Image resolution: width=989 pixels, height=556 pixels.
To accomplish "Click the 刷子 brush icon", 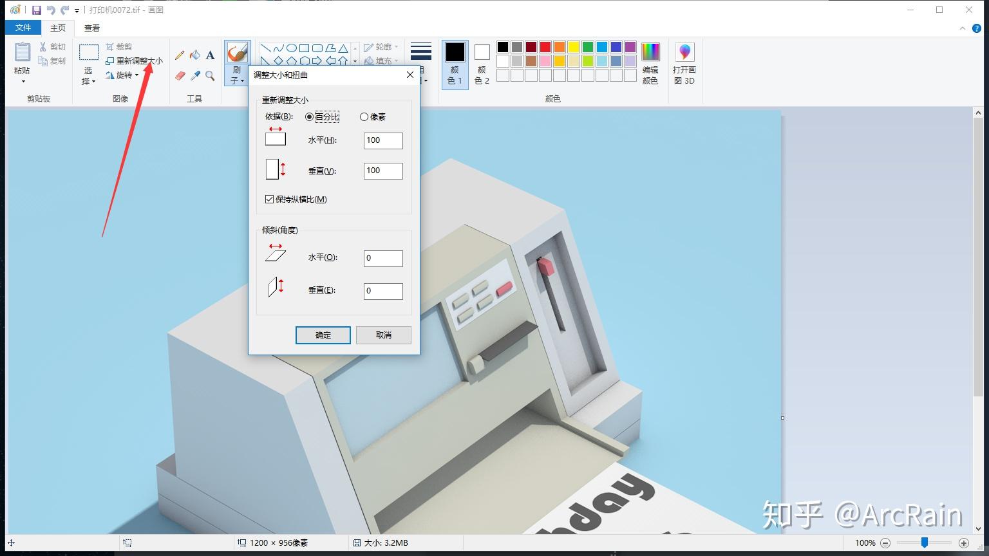I will 238,52.
